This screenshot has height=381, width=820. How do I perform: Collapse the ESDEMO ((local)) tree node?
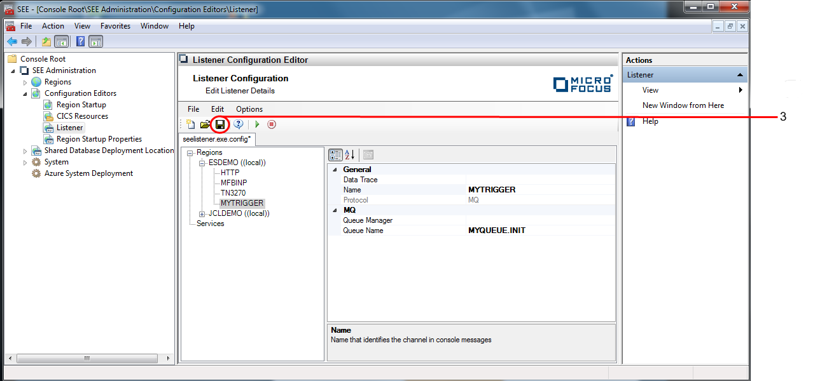tap(202, 163)
